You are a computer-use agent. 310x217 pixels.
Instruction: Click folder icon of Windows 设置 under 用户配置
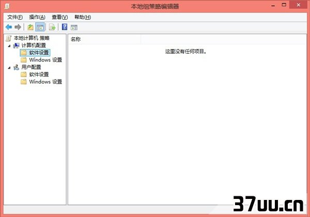[x=24, y=82]
